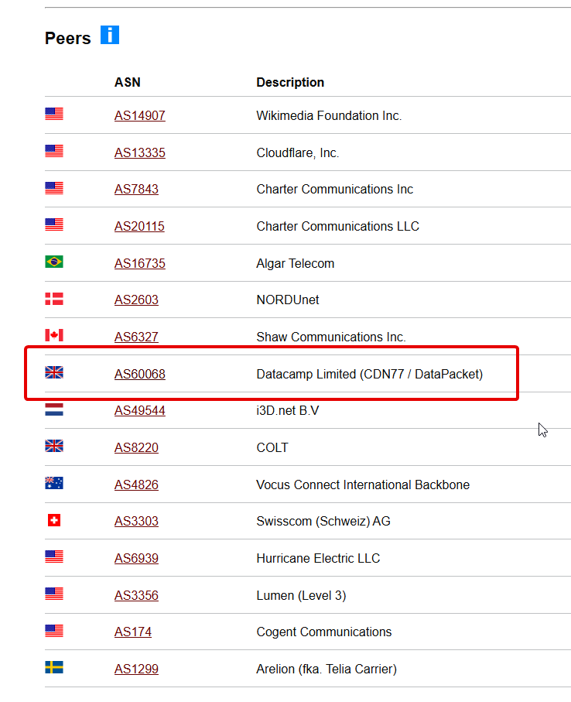Select Hurricane Electric LLC description

(318, 558)
